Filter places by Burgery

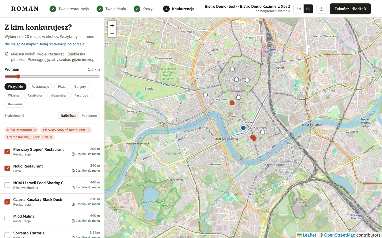click(80, 87)
